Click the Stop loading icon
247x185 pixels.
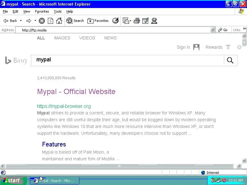(42, 21)
